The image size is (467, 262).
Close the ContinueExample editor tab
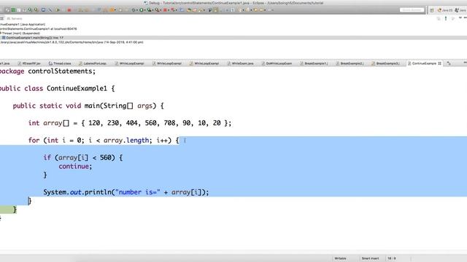(x=439, y=63)
